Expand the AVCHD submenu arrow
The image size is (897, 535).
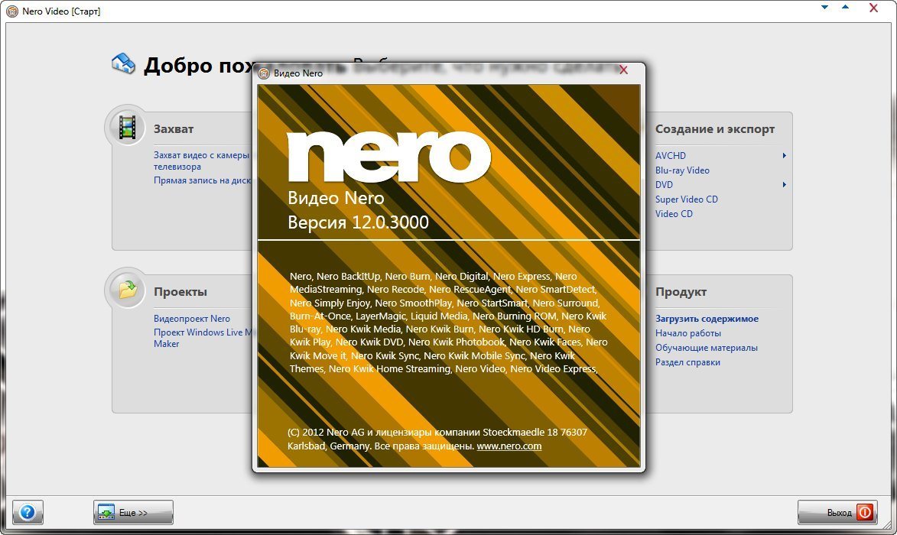pyautogui.click(x=784, y=156)
